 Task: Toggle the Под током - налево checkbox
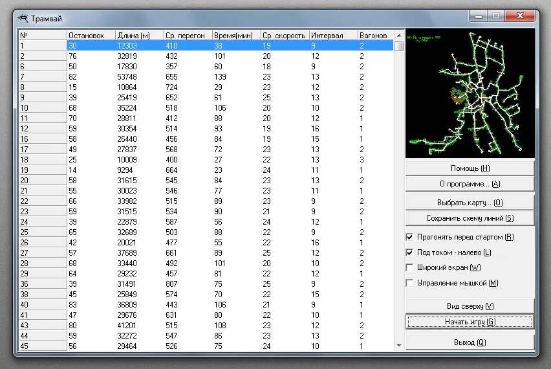409,252
